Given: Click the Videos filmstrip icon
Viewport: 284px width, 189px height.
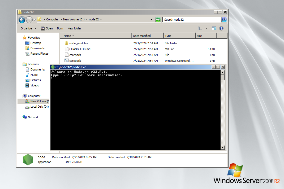Looking at the screenshot, I should tap(27, 85).
